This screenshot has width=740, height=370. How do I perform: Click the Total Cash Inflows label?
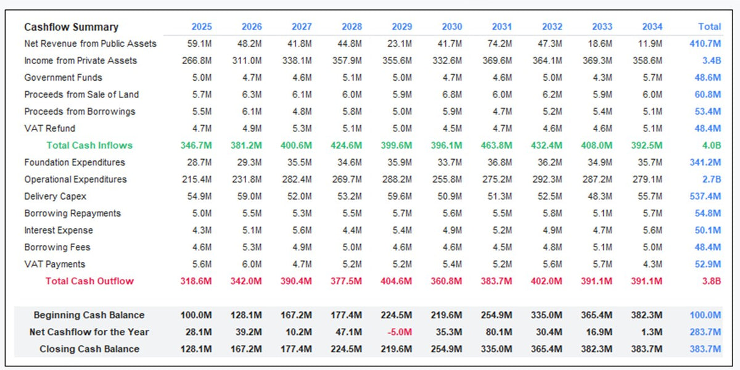coord(89,146)
